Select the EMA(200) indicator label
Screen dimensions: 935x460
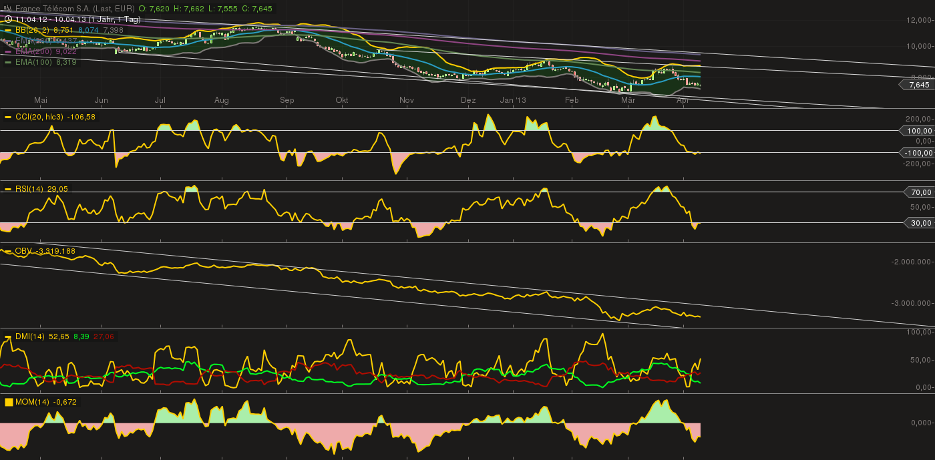click(34, 51)
